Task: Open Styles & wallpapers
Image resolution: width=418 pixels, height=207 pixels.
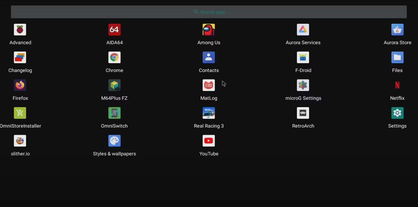Action: (x=115, y=141)
